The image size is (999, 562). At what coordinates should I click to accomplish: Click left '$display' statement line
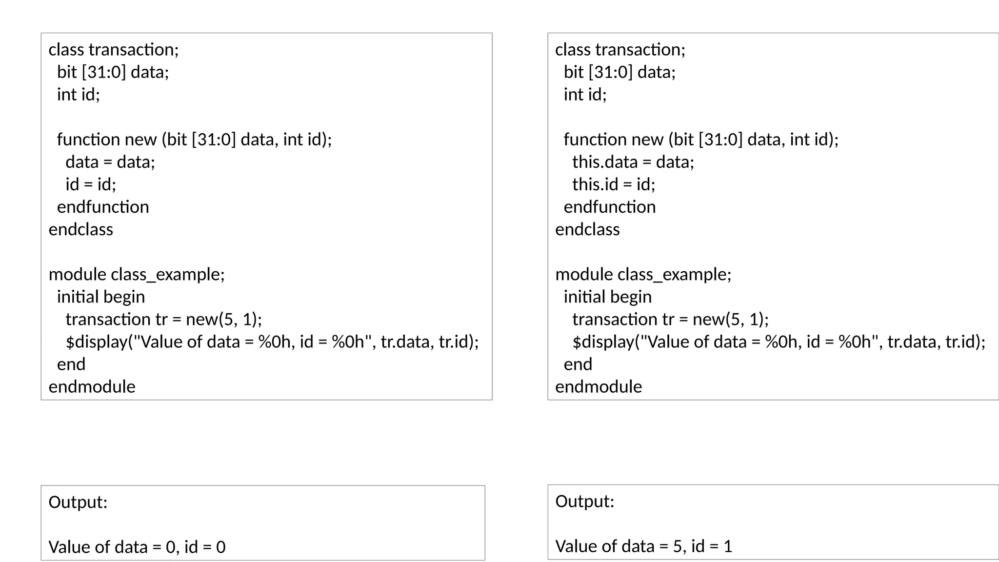[272, 341]
